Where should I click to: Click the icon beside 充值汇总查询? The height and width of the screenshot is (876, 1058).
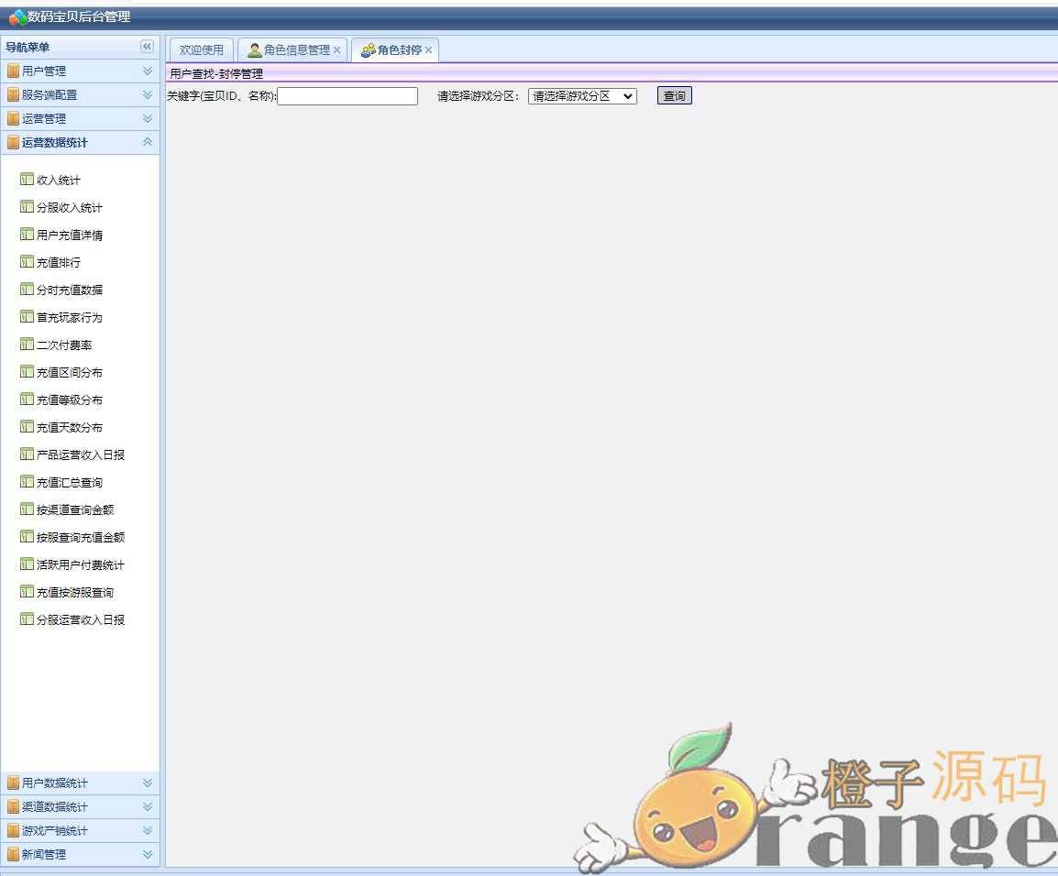(27, 482)
